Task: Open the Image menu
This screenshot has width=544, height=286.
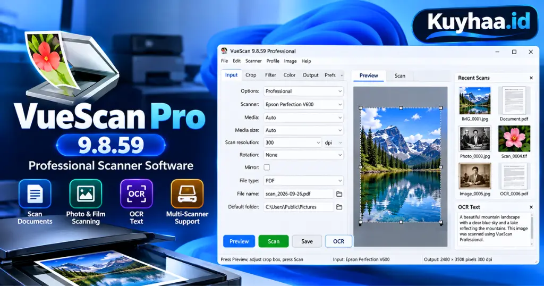Action: coord(291,61)
